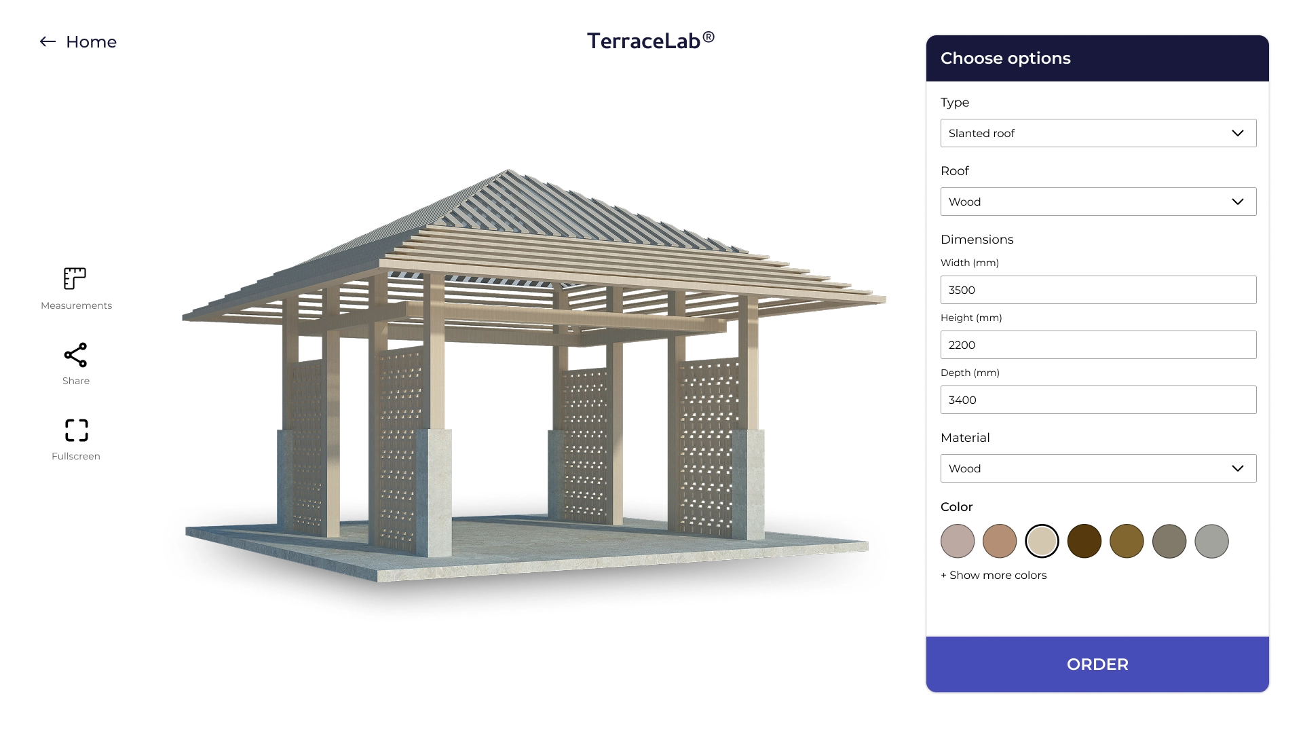Open the Roof selector showing Wood
Screen dimensions: 1303x733
(x=1097, y=202)
